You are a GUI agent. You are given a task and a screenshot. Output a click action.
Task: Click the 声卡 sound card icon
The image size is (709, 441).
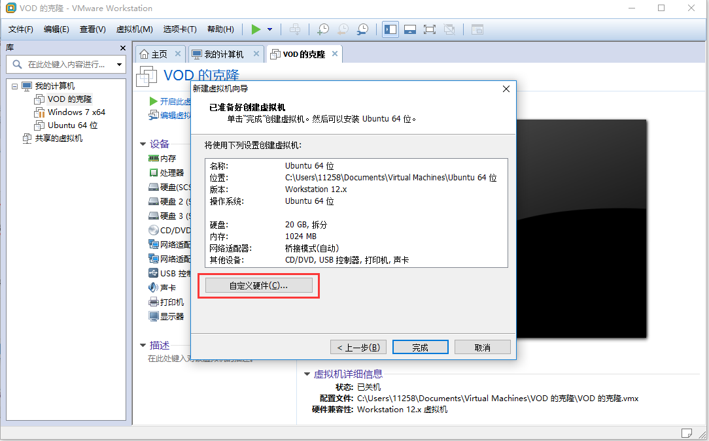[x=153, y=287]
